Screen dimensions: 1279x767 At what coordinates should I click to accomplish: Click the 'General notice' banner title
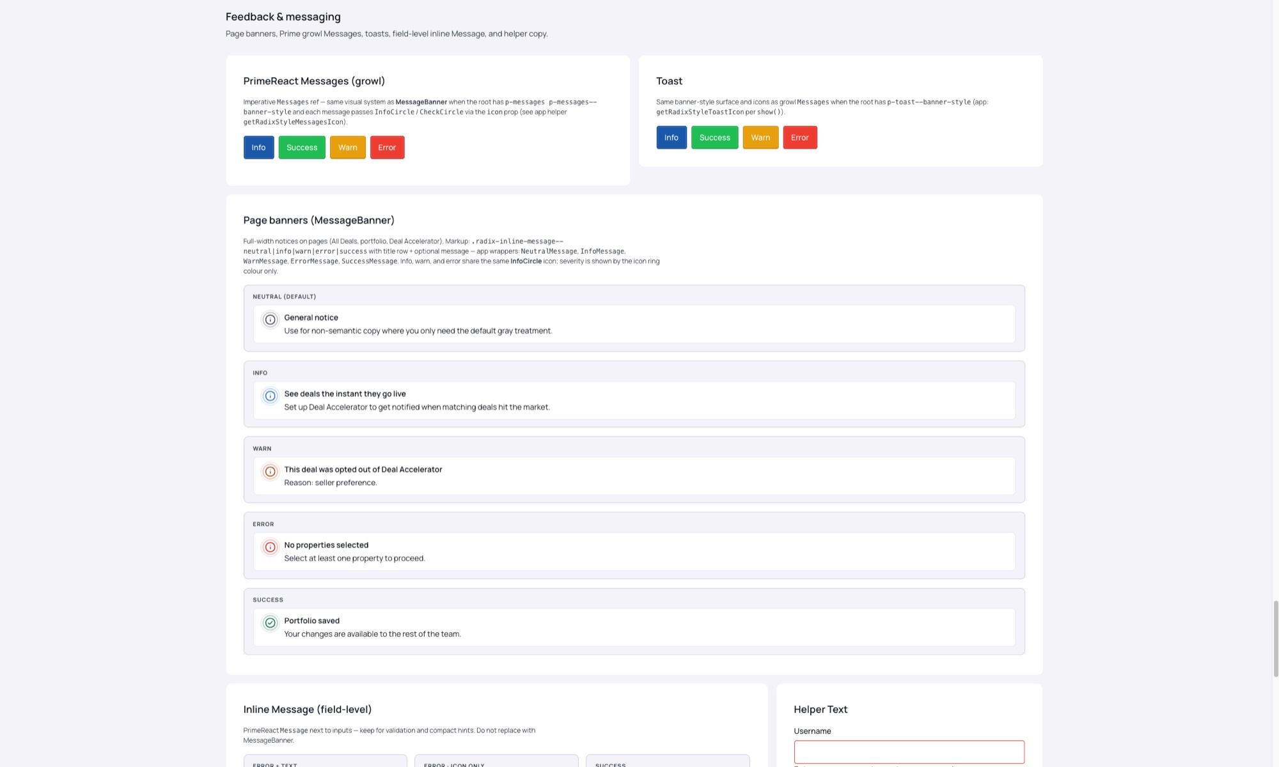[311, 318]
